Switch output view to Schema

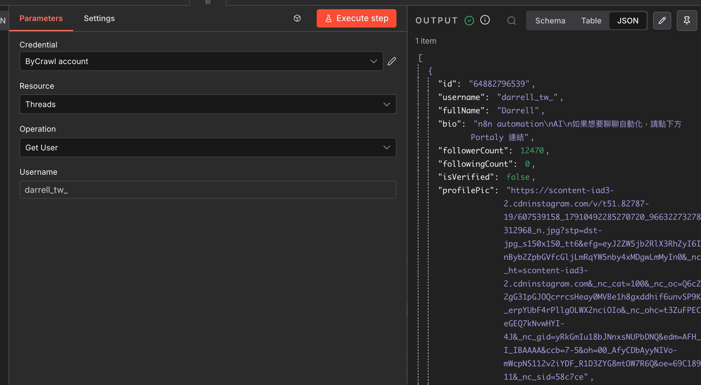click(550, 20)
